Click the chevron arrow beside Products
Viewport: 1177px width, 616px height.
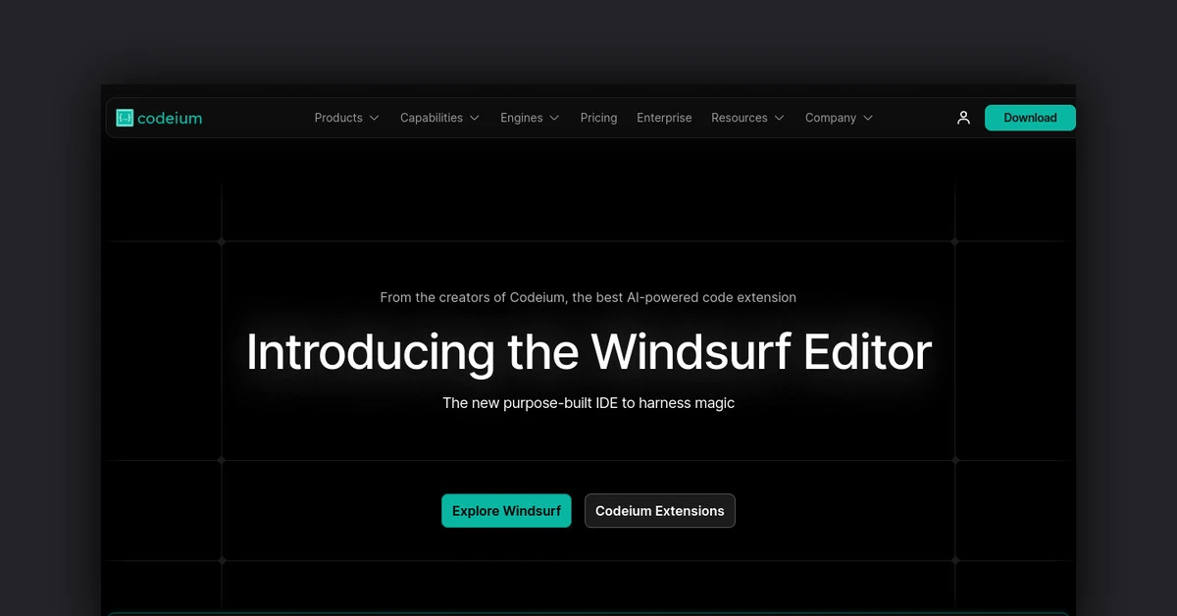[x=374, y=118]
